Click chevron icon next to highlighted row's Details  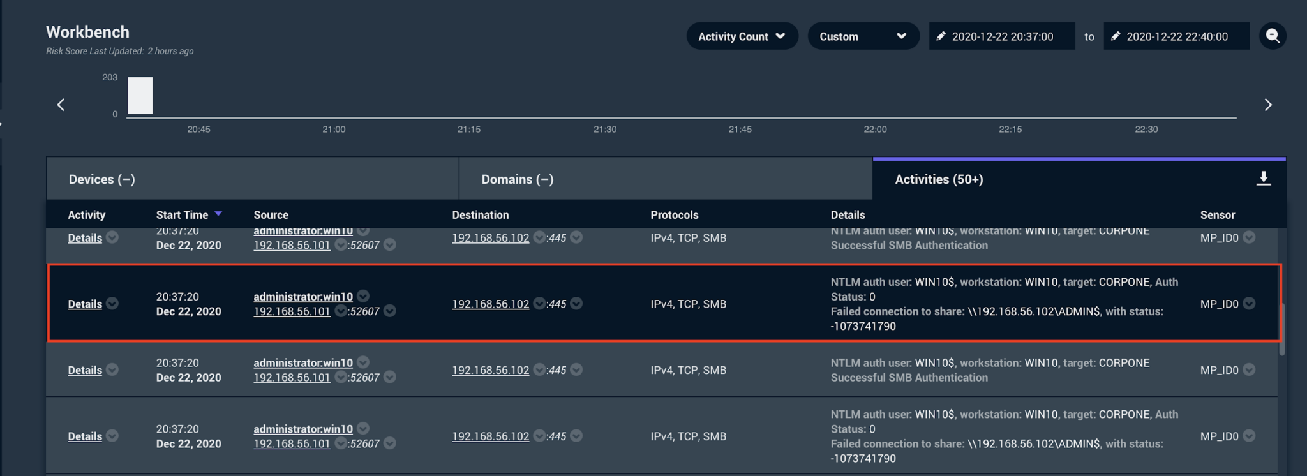click(112, 304)
